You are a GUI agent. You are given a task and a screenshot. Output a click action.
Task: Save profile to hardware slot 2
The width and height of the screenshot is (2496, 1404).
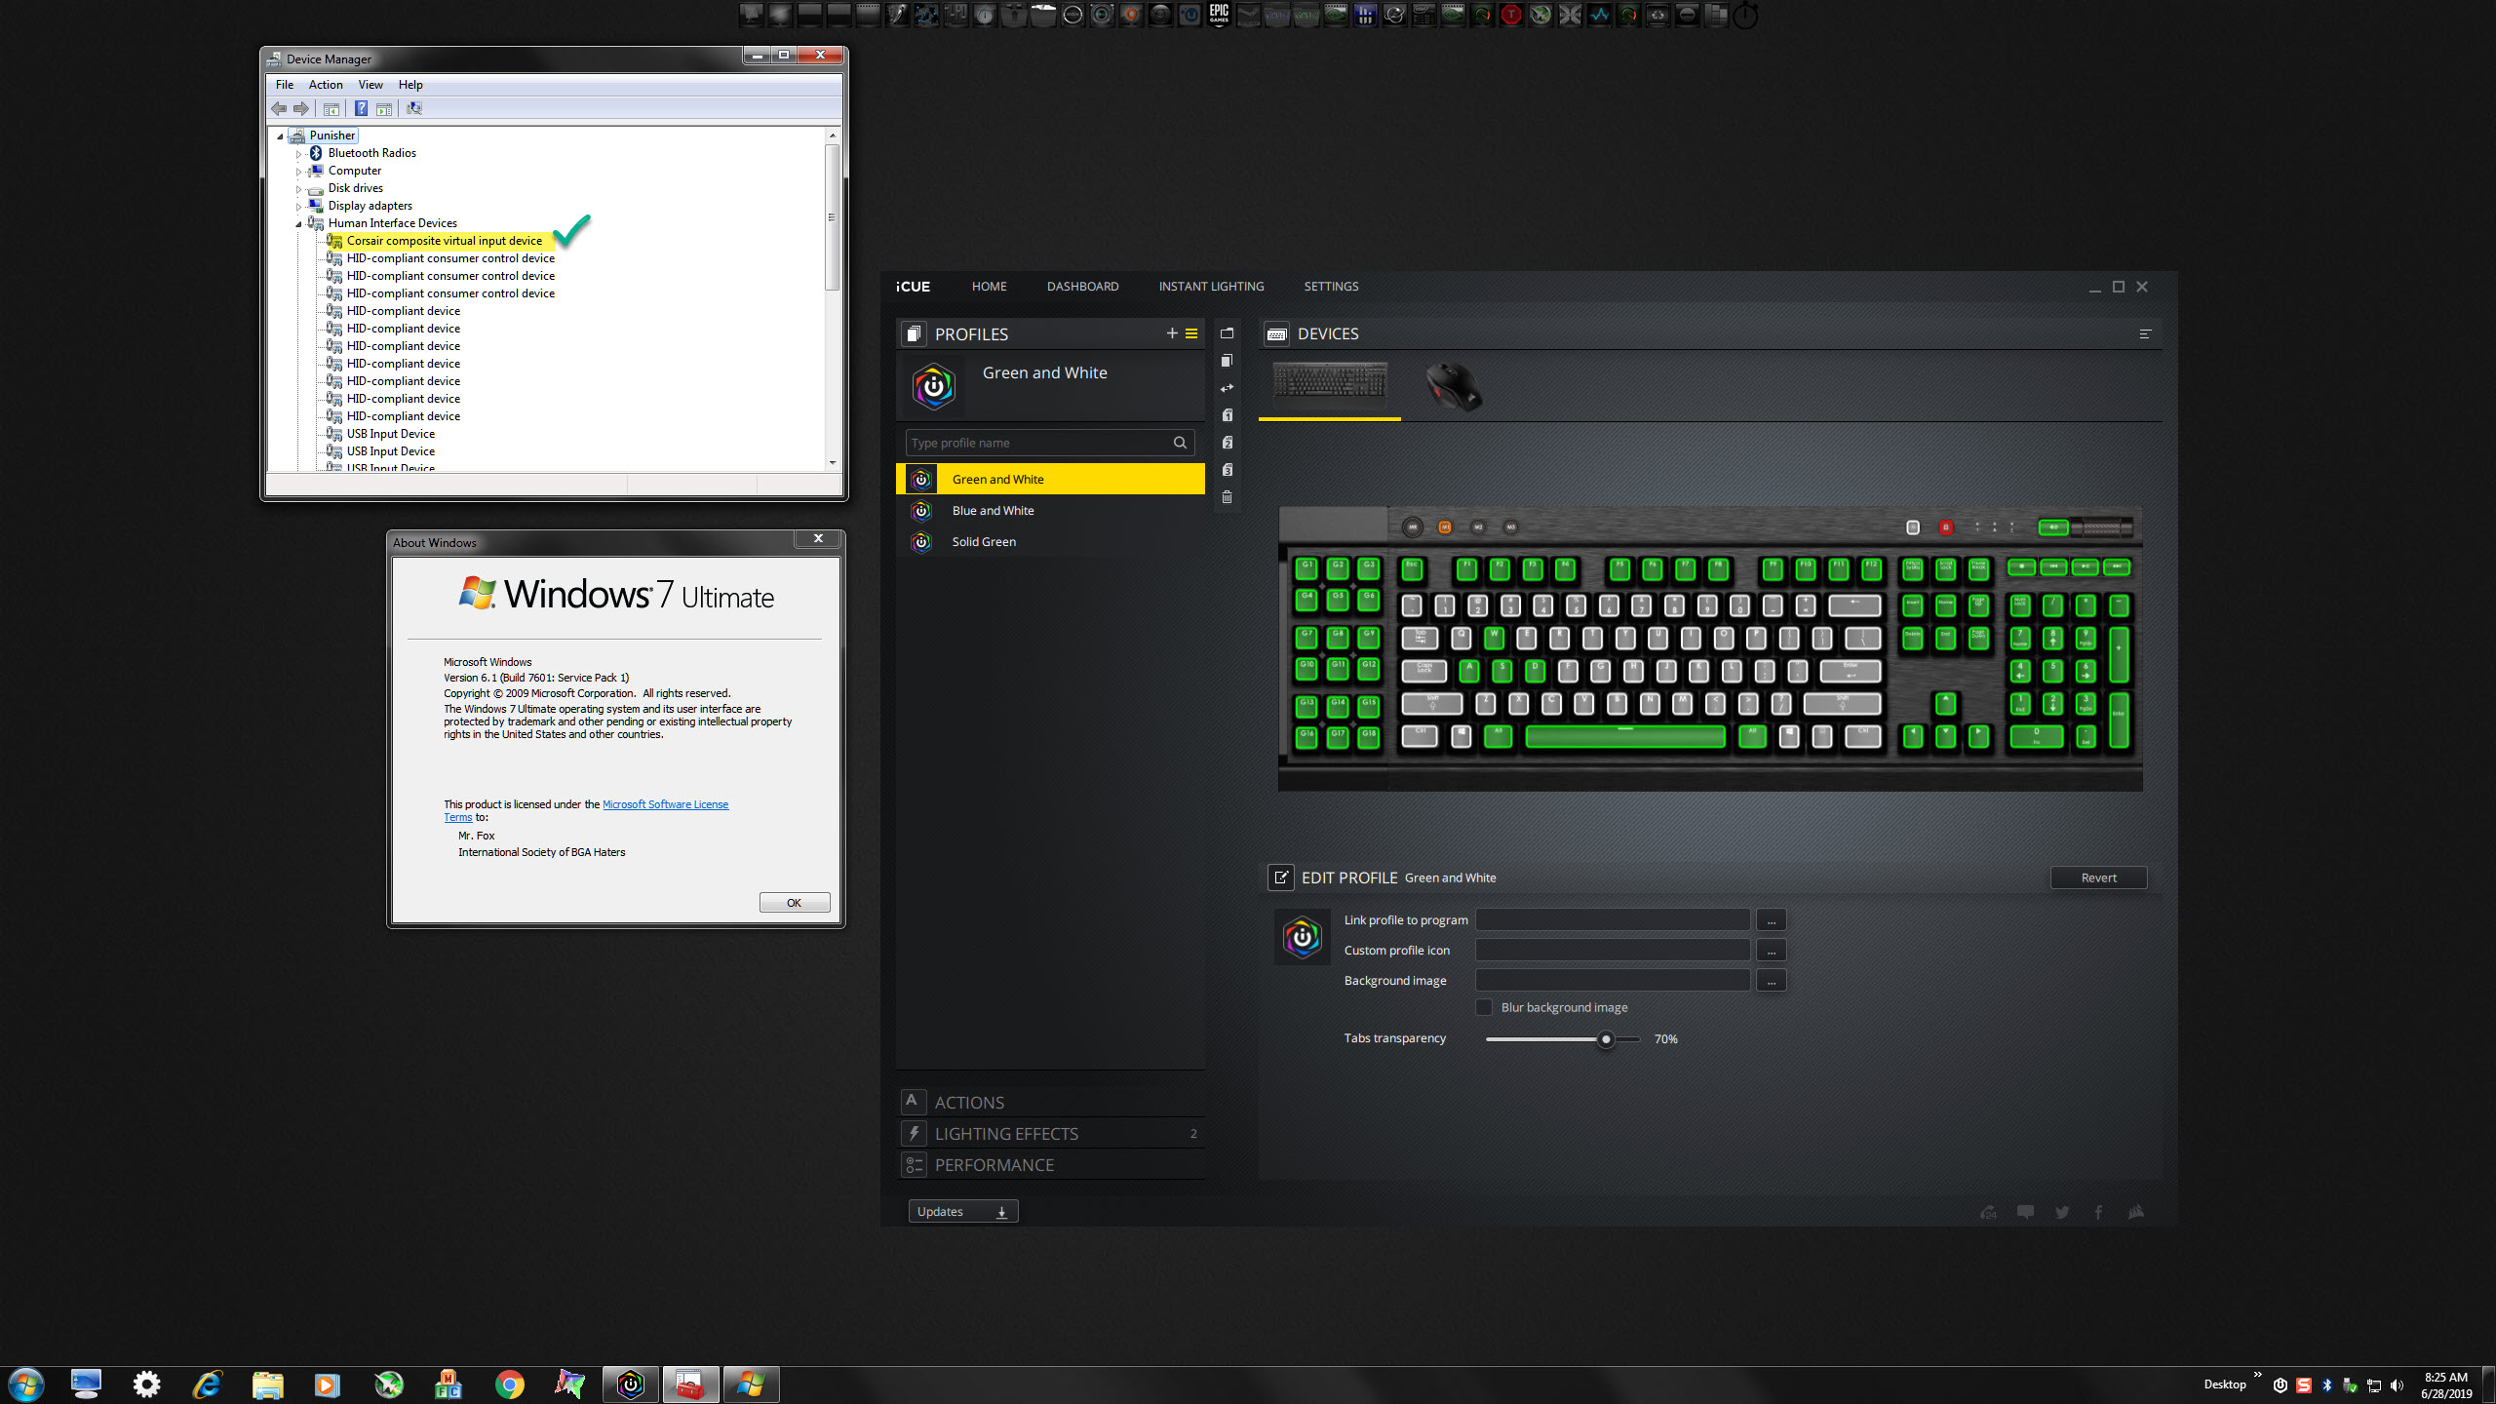1228,443
